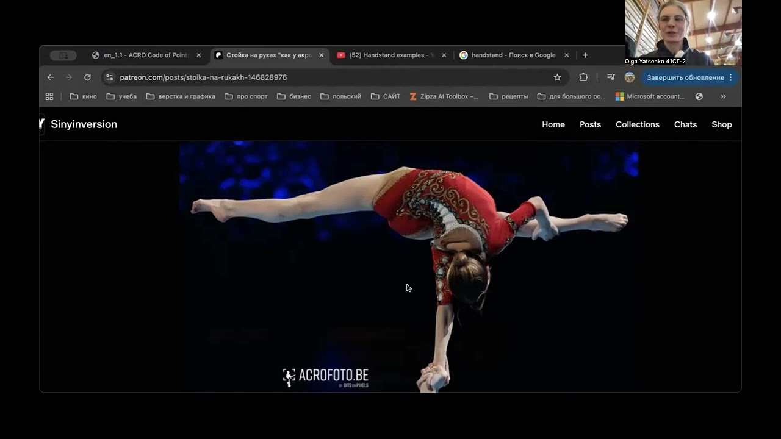Switch to the Handstand examples YouTube tab

[x=392, y=55]
